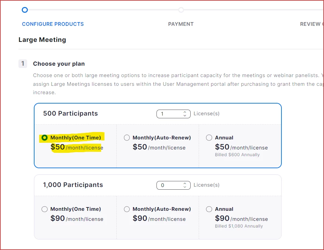Decrease 500 Participants license count
324x250 pixels.
[x=185, y=116]
